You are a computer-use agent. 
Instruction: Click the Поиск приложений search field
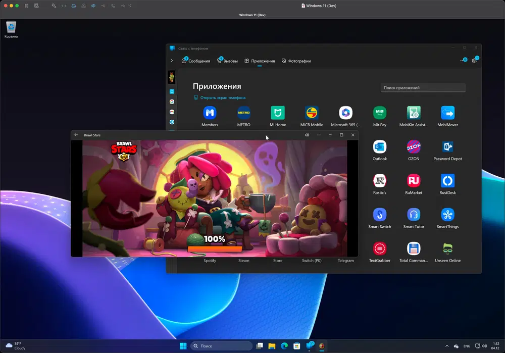point(423,88)
